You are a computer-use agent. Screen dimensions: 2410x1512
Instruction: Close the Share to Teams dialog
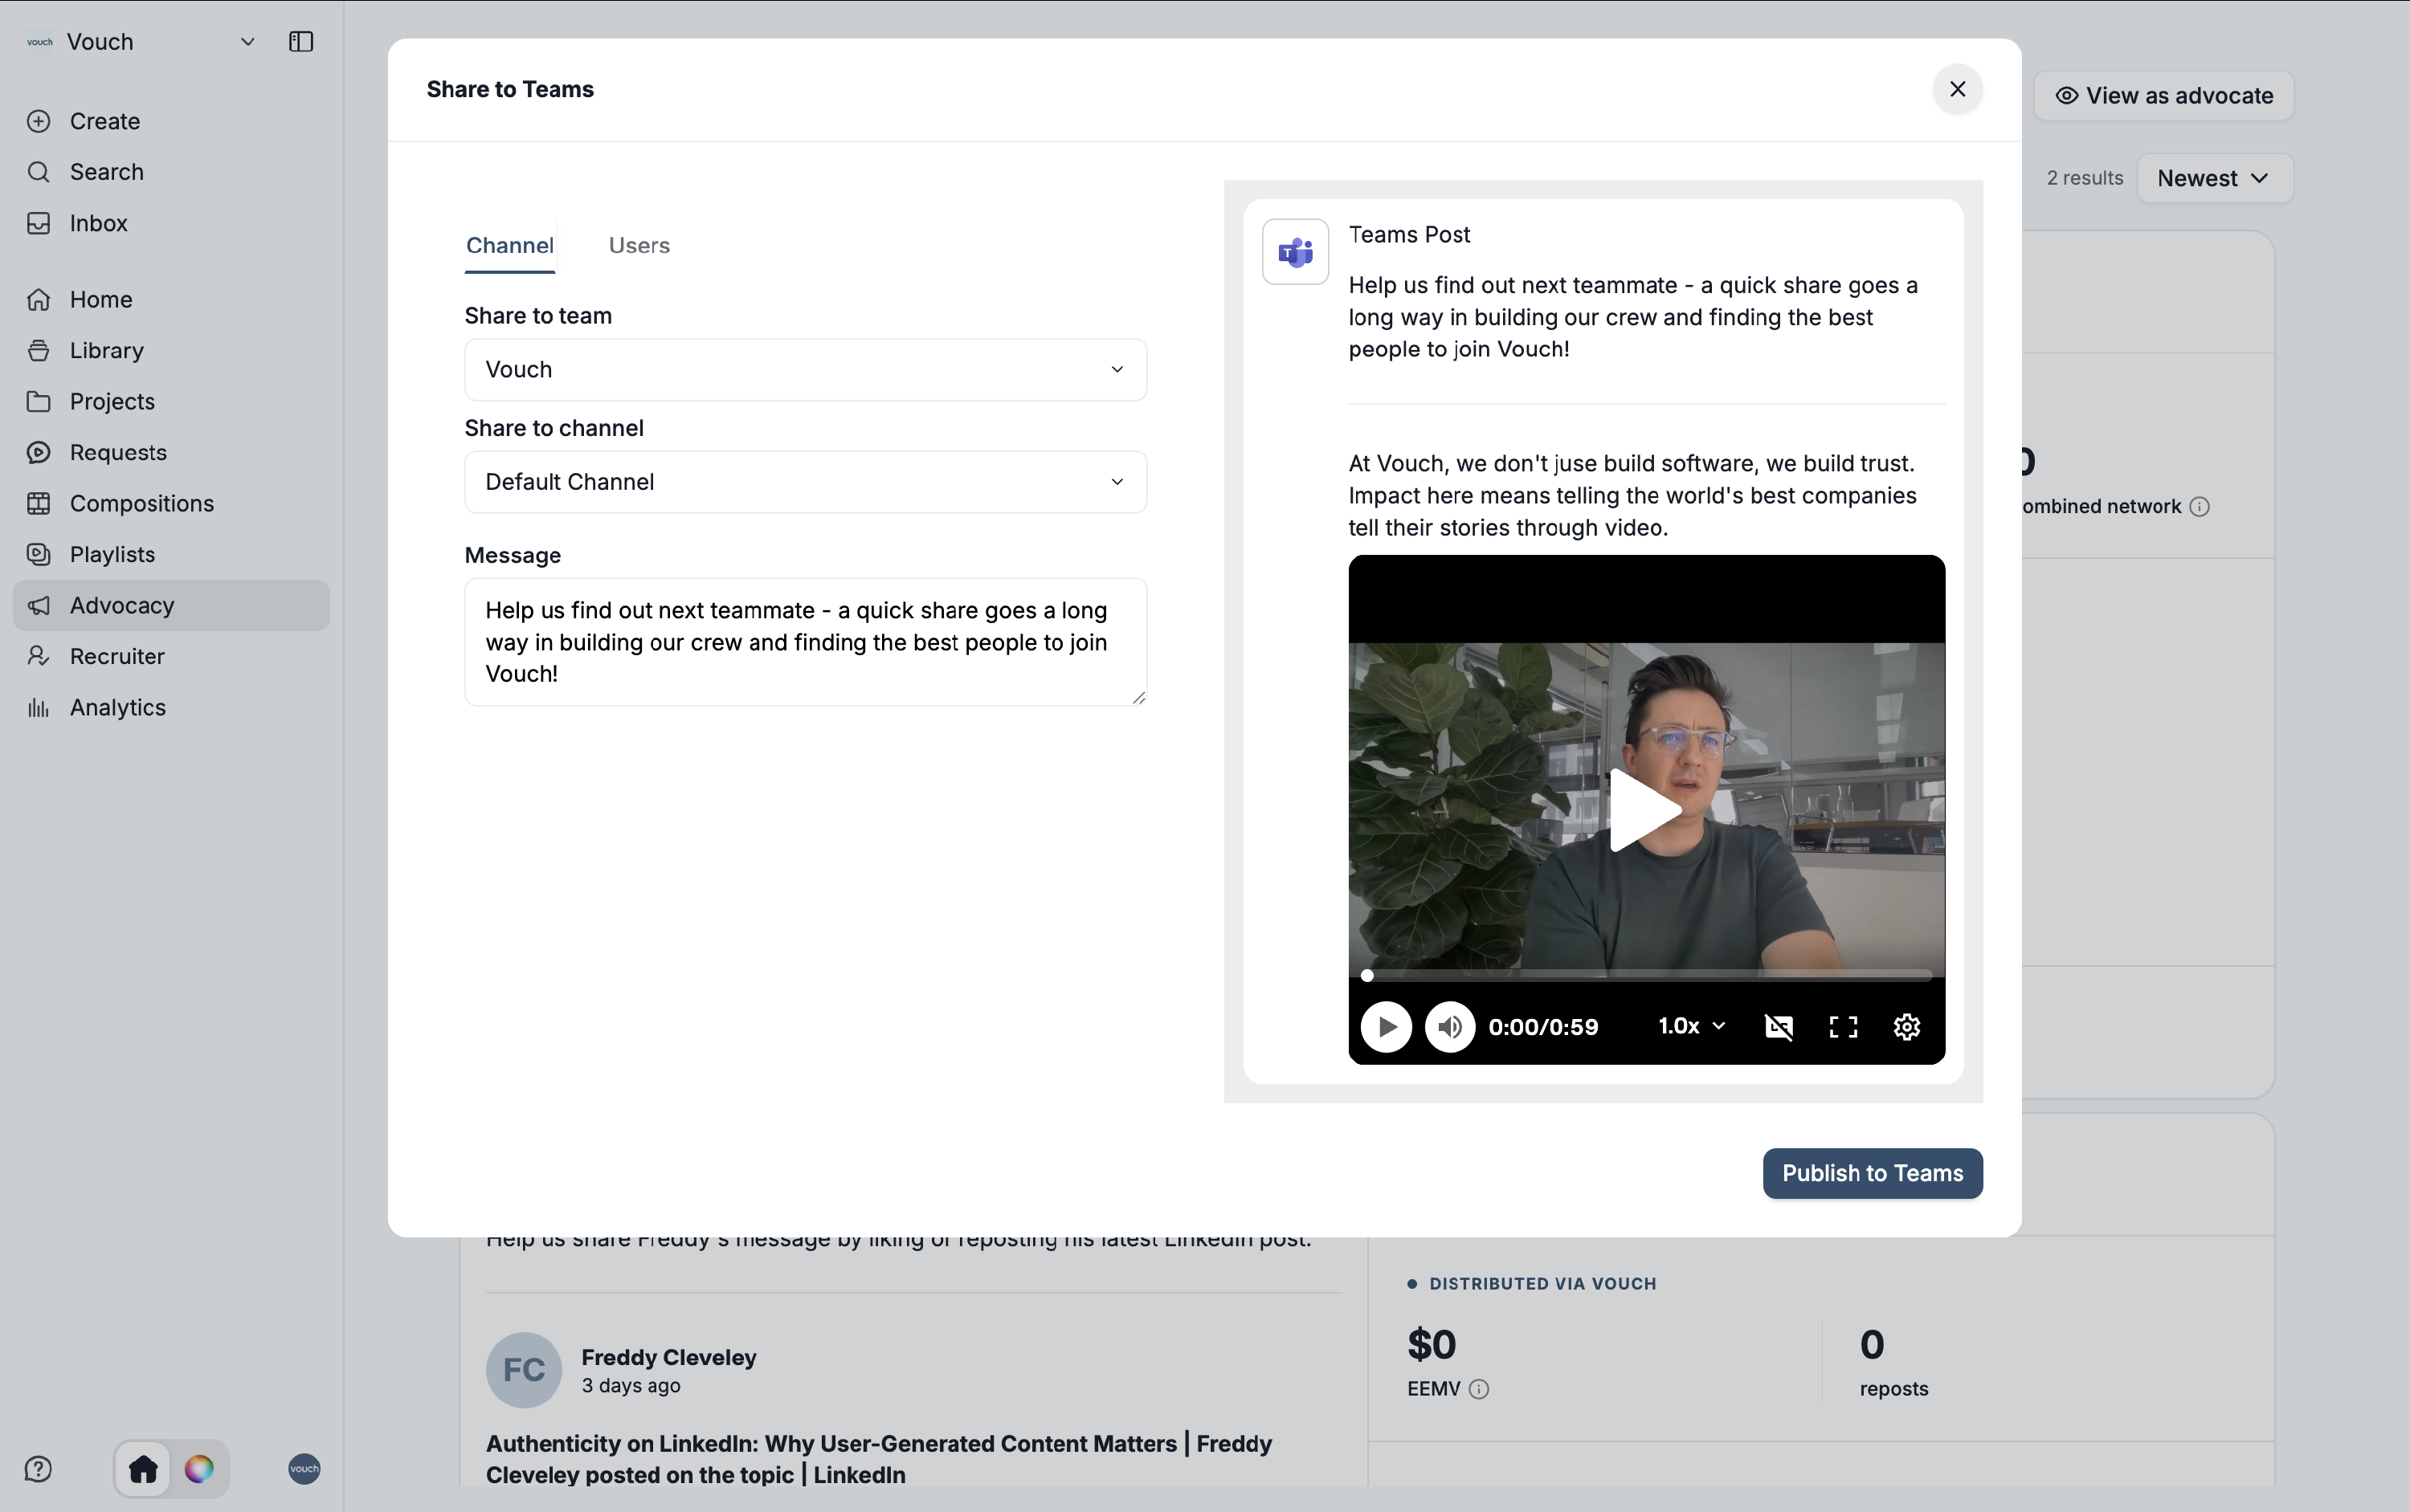[1957, 89]
